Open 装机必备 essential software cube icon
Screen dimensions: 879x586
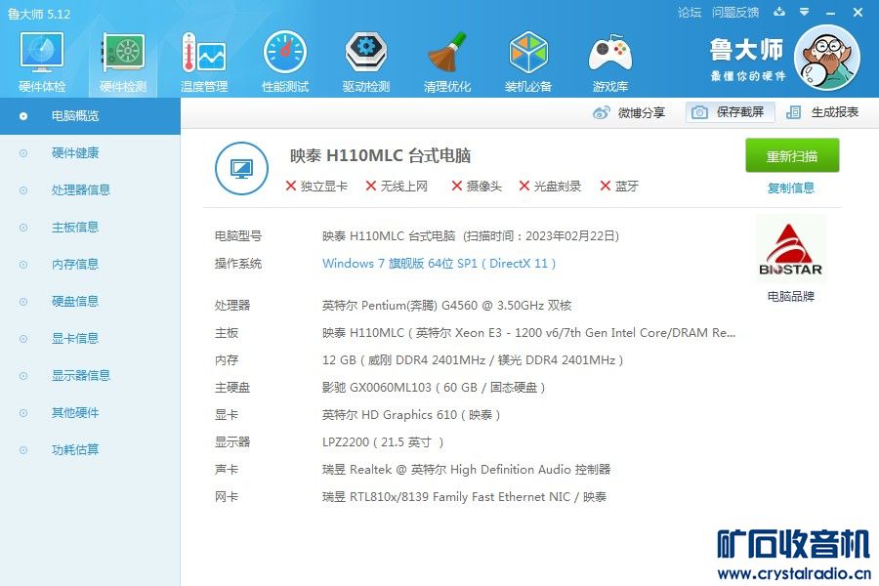(x=528, y=62)
